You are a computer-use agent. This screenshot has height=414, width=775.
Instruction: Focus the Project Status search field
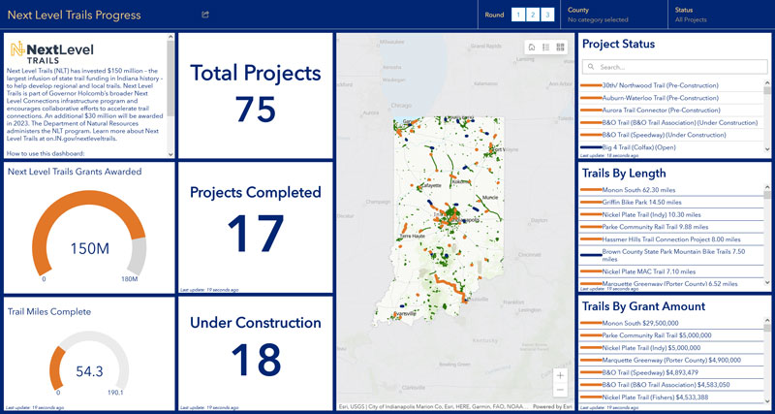pos(678,67)
